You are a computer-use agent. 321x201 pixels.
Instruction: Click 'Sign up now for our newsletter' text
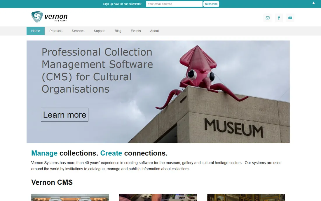click(122, 4)
